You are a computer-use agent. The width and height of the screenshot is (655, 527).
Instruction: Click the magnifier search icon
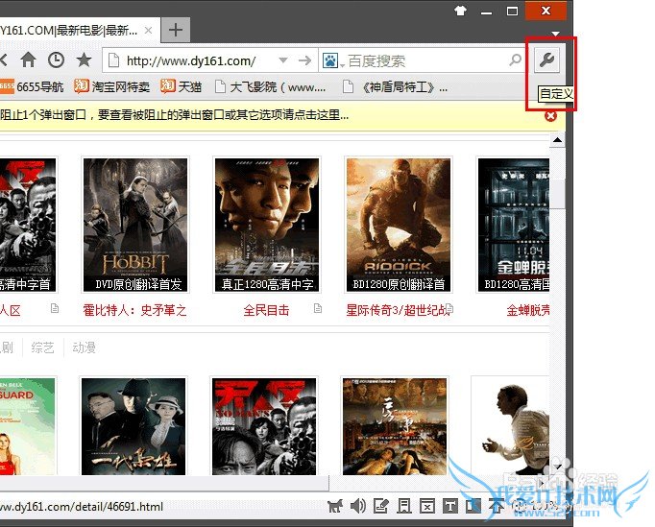tap(515, 60)
